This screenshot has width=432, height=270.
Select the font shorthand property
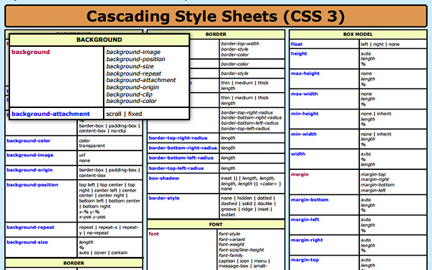click(154, 234)
